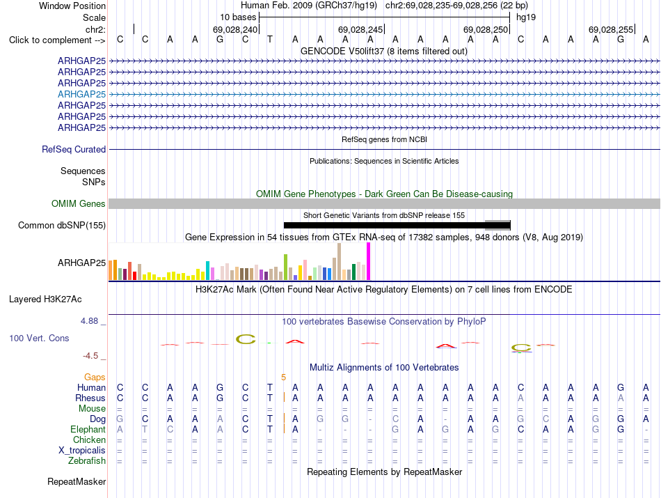Click the orange Gaps label

(95, 377)
